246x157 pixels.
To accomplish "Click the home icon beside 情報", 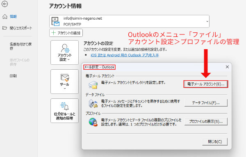I will (x=5, y=16).
